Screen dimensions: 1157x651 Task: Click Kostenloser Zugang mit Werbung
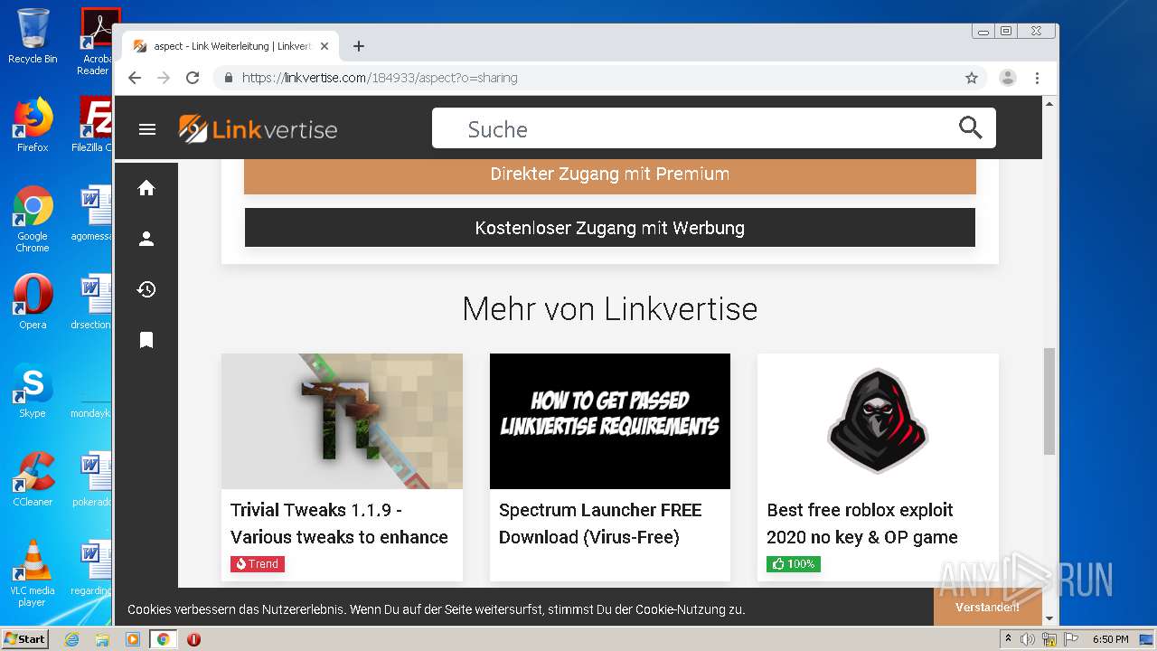click(x=610, y=228)
